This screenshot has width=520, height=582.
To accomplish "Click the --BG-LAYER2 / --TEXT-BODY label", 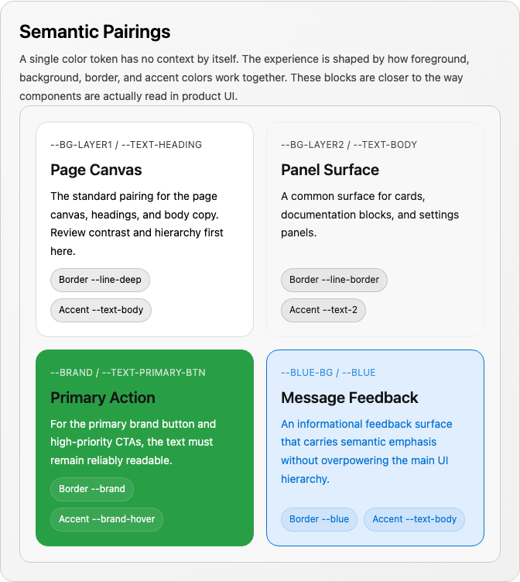I will click(349, 145).
